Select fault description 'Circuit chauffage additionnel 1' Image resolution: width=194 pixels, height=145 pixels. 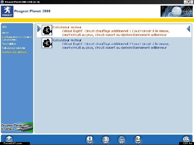(116, 33)
